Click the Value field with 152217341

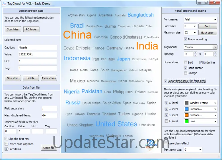click(38, 54)
